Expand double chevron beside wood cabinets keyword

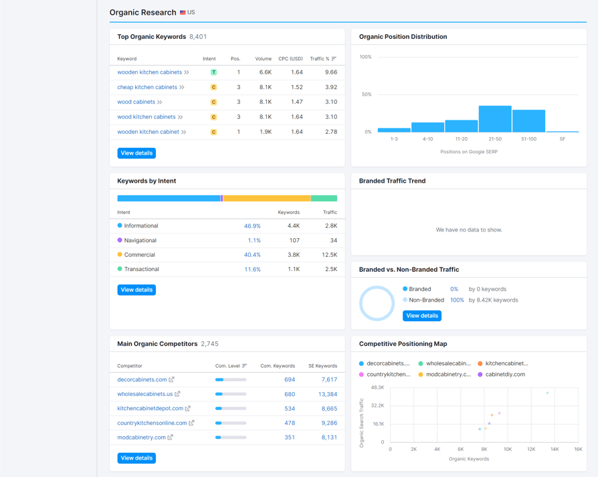point(160,102)
